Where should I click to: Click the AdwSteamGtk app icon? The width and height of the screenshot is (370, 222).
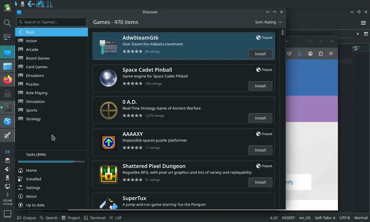(x=108, y=46)
